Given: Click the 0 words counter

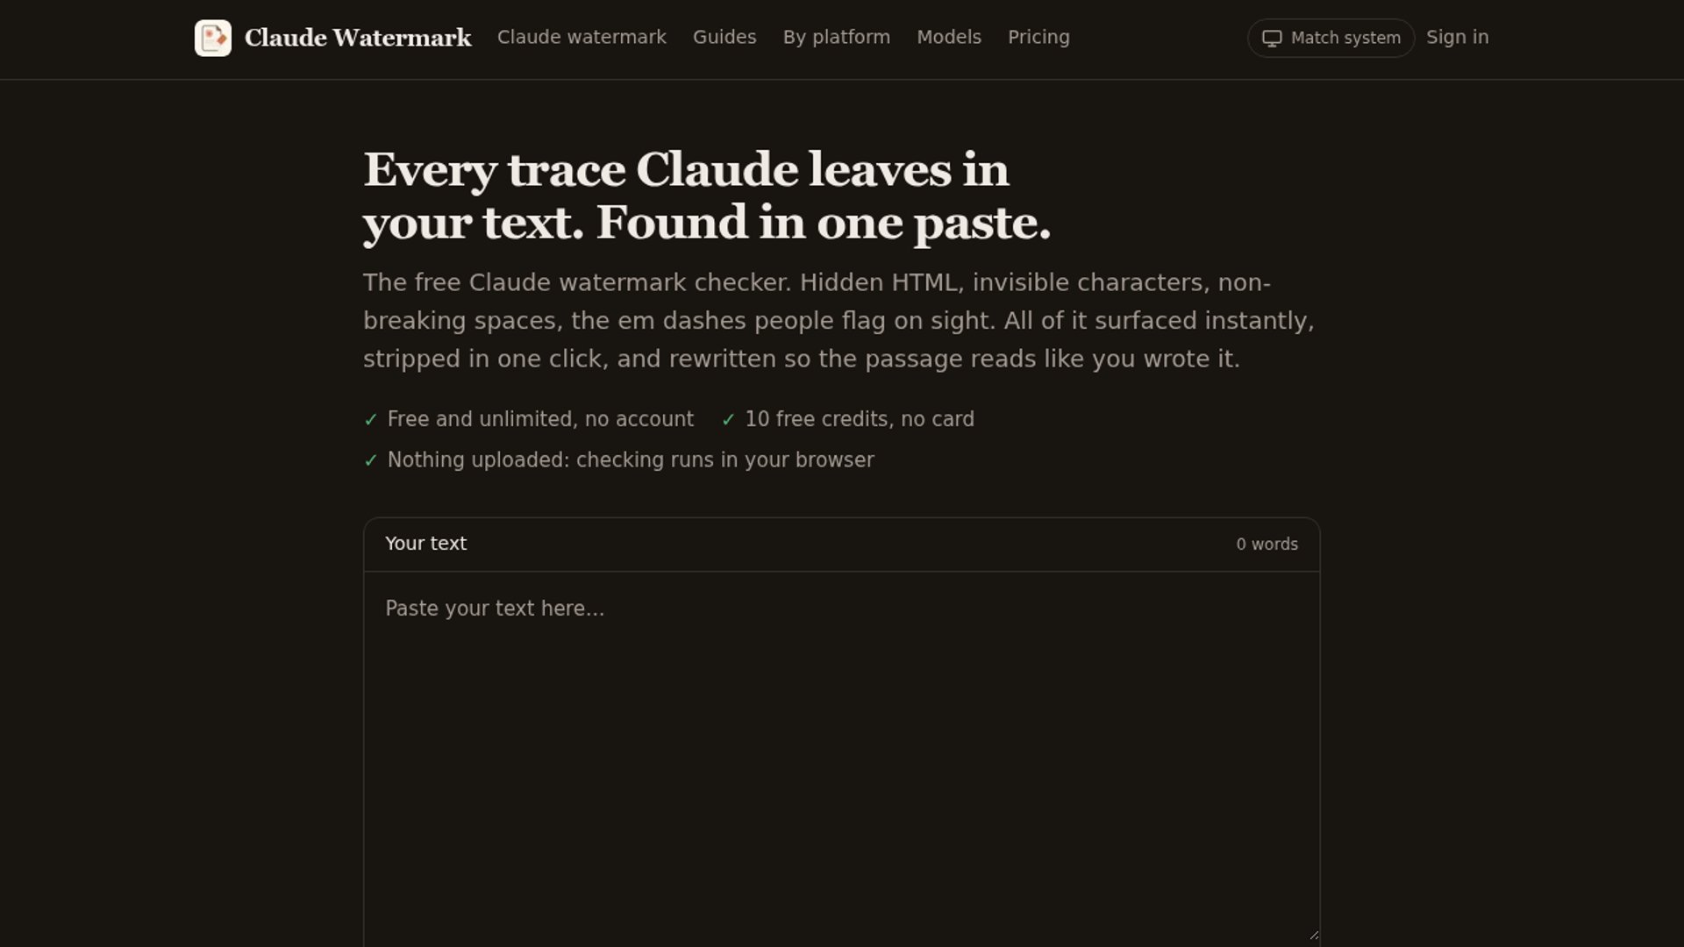Looking at the screenshot, I should coord(1267,545).
